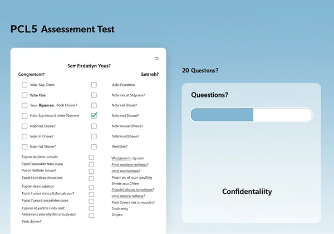Image resolution: width=334 pixels, height=234 pixels.
Task: Click the four-dot grid icon on the form
Action: pos(157,58)
